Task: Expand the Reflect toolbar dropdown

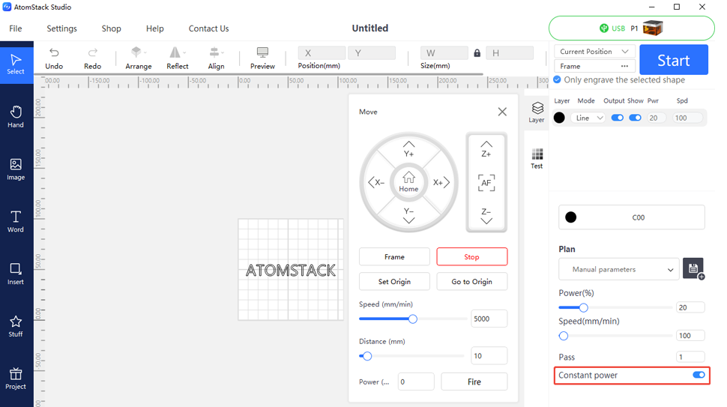Action: pos(184,52)
